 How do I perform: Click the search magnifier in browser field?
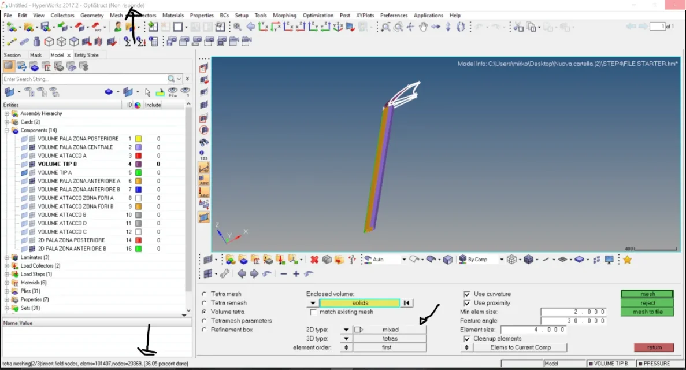(171, 79)
